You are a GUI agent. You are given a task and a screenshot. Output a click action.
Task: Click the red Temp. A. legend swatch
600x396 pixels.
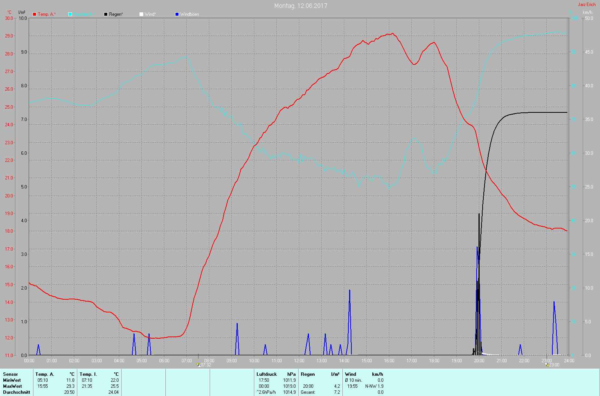(x=34, y=14)
